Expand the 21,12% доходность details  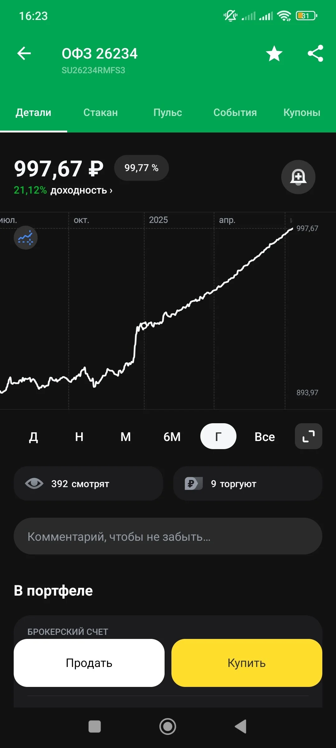63,190
